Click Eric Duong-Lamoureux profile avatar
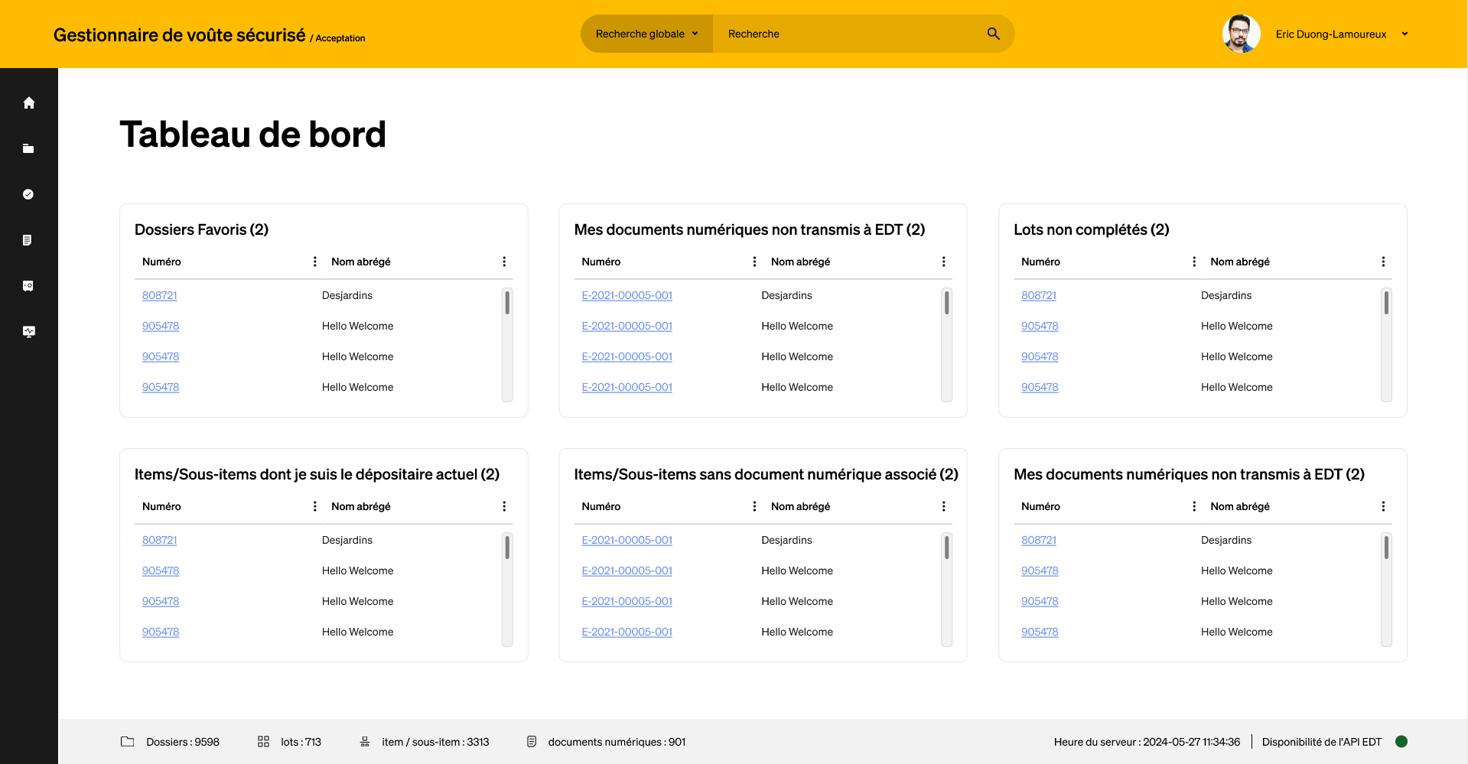The image size is (1468, 764). [x=1240, y=34]
